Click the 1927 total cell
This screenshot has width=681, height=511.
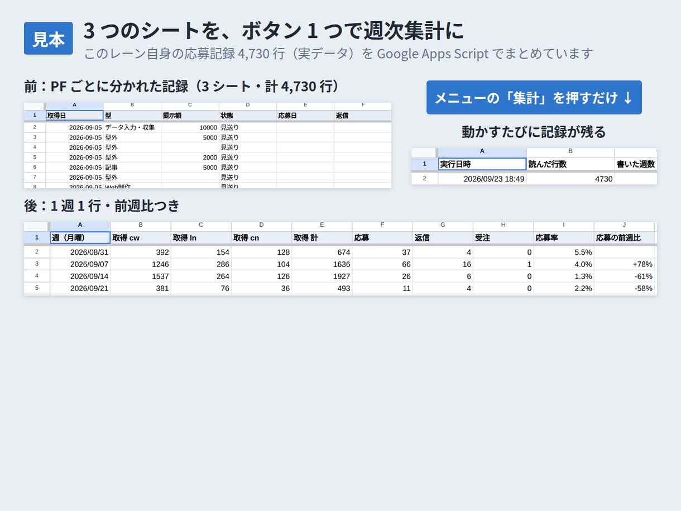coord(322,276)
